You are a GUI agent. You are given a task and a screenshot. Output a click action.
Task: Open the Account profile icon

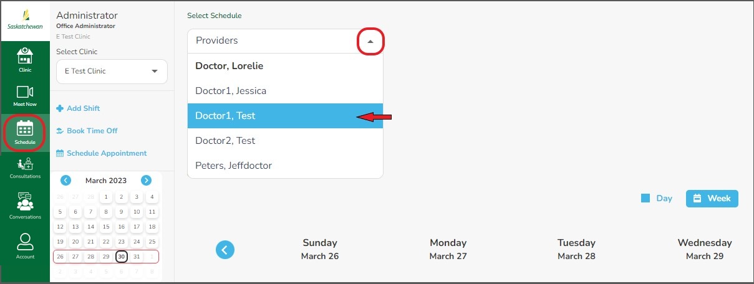pos(25,245)
